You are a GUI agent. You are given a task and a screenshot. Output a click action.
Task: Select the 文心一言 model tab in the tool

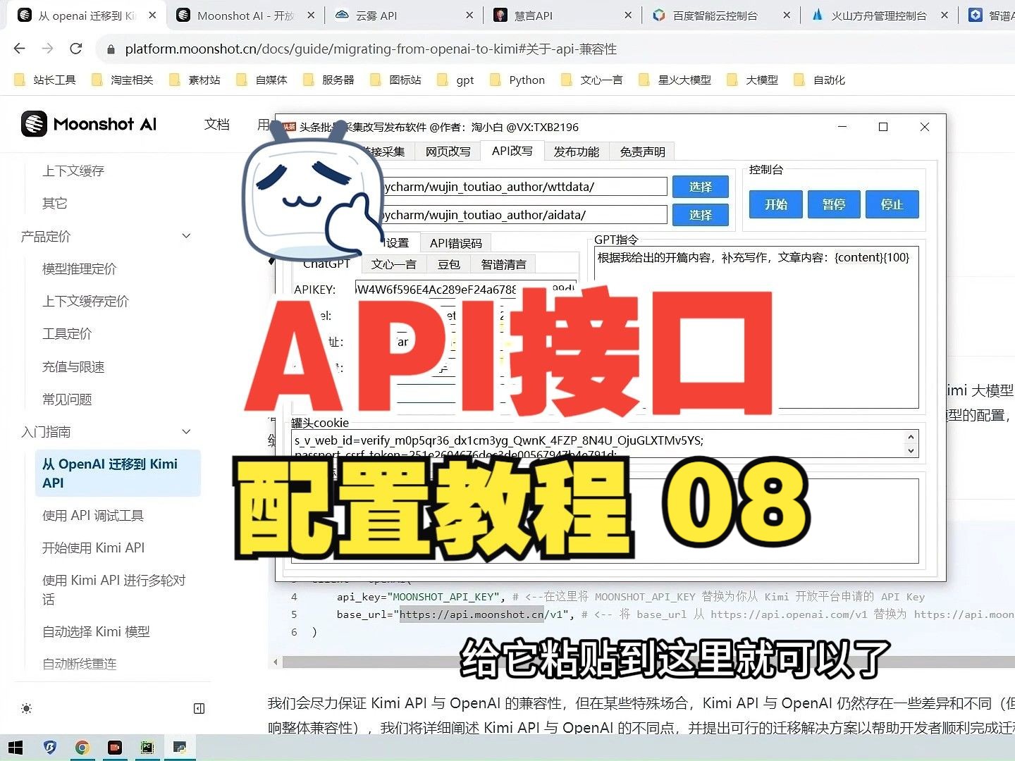(394, 264)
